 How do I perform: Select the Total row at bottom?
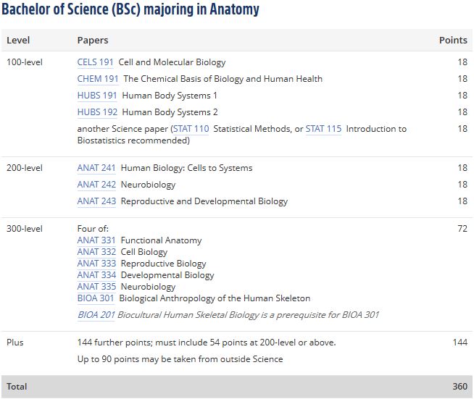click(237, 386)
